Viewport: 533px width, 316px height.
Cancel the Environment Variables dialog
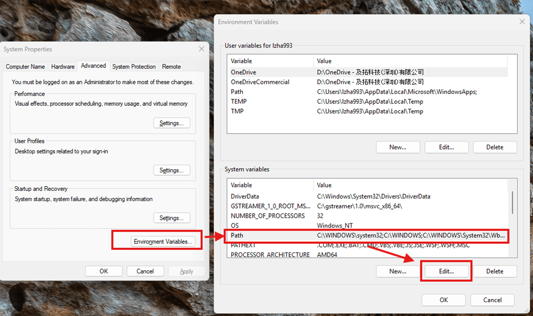pyautogui.click(x=492, y=300)
